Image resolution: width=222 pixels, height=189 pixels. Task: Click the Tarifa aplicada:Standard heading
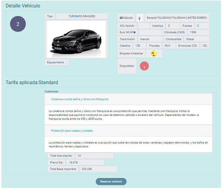[x=32, y=82]
